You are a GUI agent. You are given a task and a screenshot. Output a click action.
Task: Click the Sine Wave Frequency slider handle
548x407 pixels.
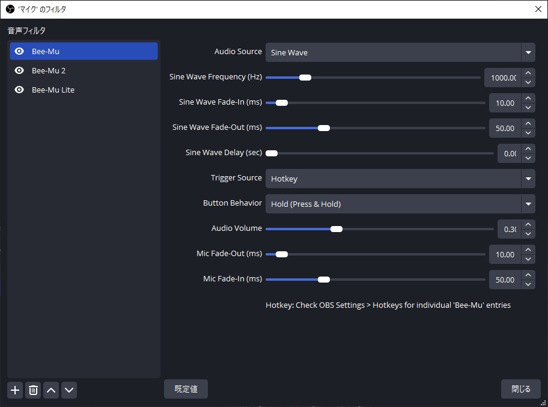tap(305, 78)
